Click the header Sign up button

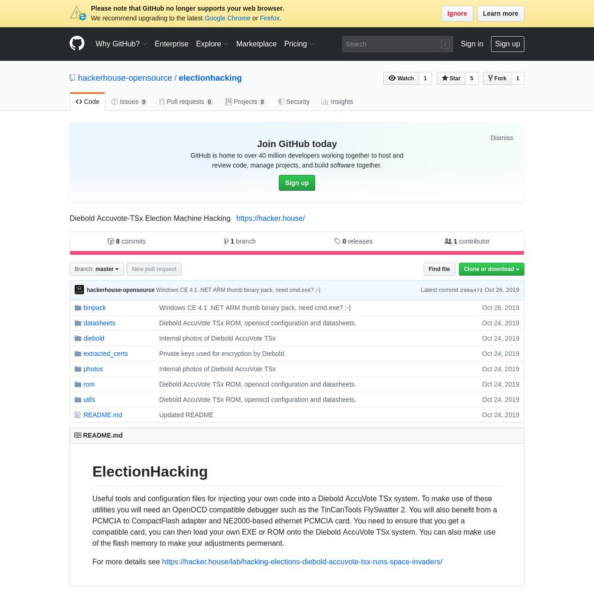pos(507,44)
